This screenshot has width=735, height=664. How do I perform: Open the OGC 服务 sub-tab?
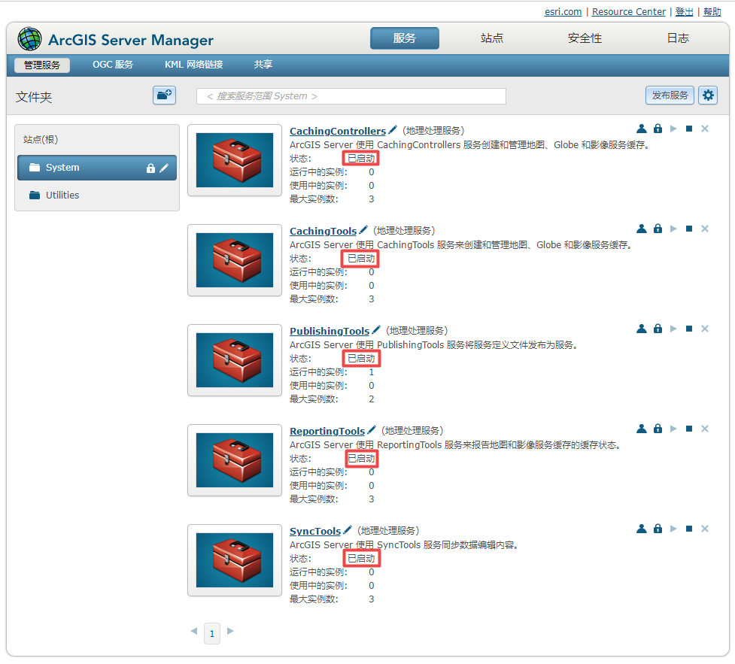click(113, 65)
